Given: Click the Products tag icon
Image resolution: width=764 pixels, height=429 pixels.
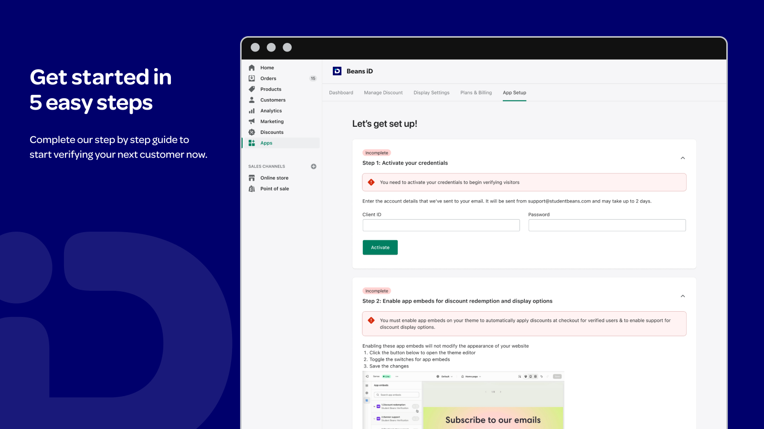Looking at the screenshot, I should 252,89.
